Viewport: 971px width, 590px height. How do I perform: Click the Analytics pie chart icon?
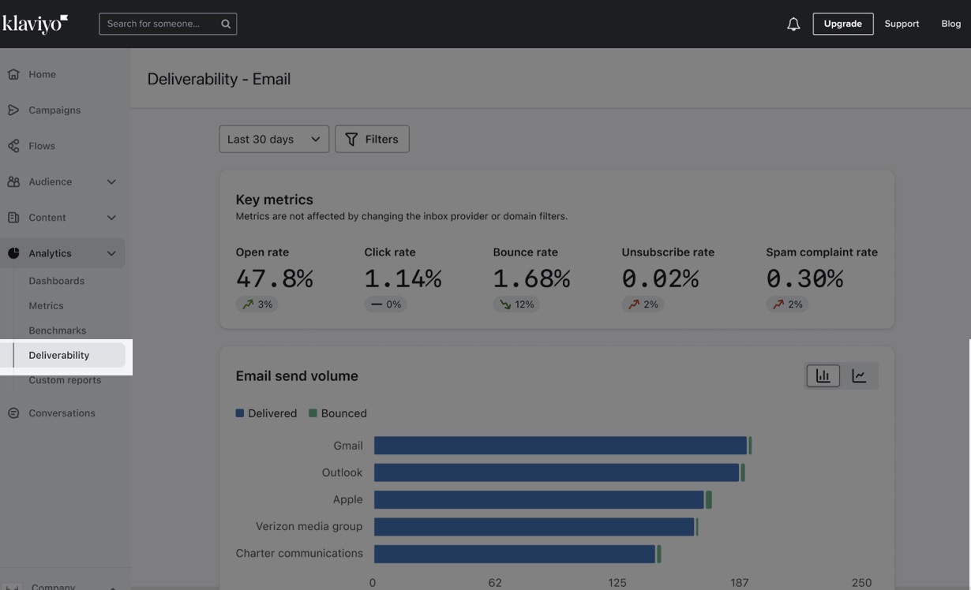point(12,253)
